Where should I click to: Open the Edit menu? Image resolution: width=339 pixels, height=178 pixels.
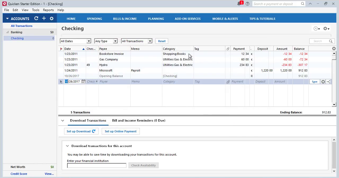(x=15, y=10)
